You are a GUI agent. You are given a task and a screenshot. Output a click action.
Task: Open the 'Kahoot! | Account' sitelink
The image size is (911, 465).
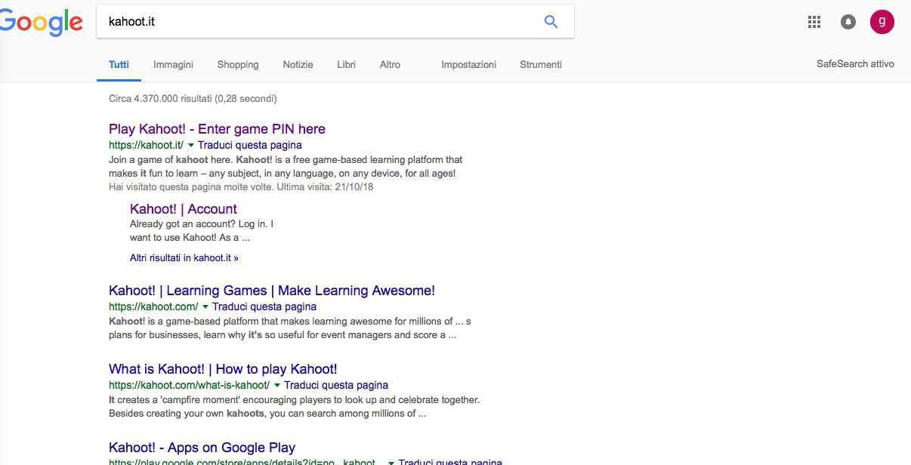click(184, 209)
